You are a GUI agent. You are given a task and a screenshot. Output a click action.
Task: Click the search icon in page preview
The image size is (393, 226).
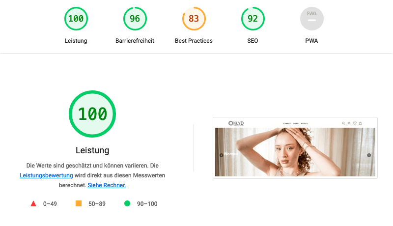point(343,123)
